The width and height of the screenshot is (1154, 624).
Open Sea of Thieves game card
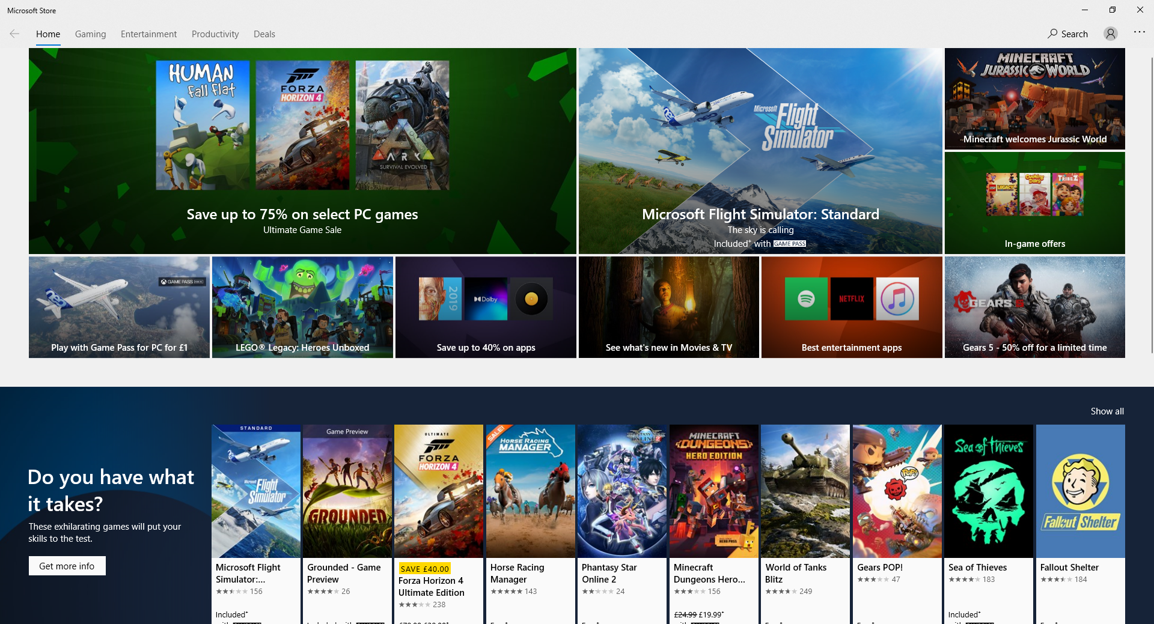[x=989, y=524]
